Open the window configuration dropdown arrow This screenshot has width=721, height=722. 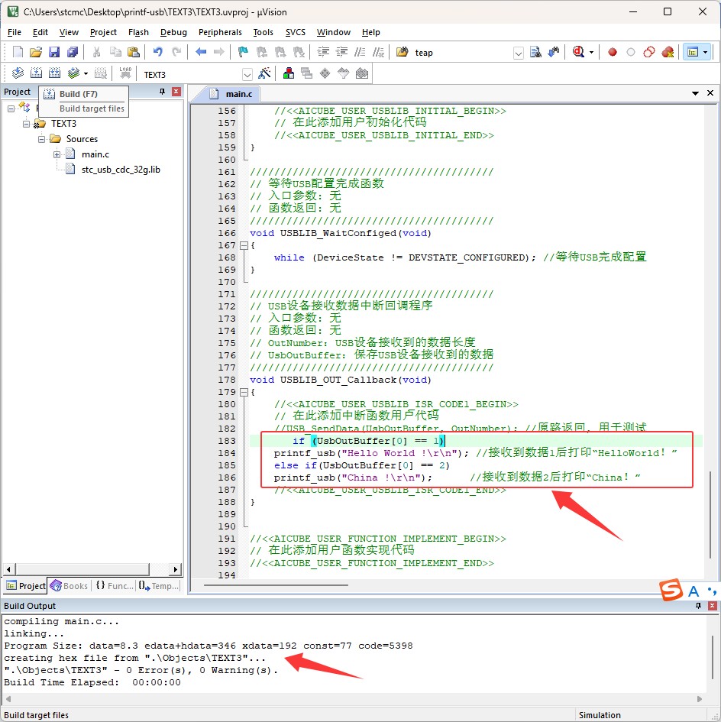coord(706,52)
